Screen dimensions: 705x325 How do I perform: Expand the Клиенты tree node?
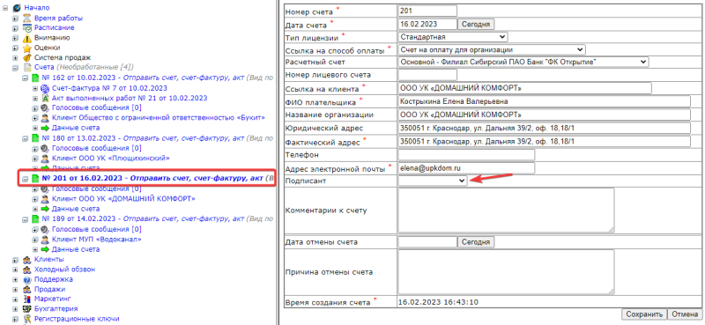[15, 260]
